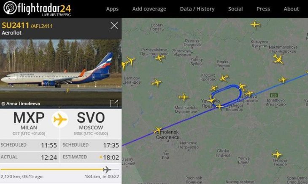Open aircraft photo in external window icon
308x184 pixels.
tap(114, 103)
